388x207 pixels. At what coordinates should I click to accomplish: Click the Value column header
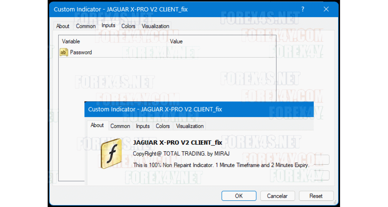tap(176, 41)
